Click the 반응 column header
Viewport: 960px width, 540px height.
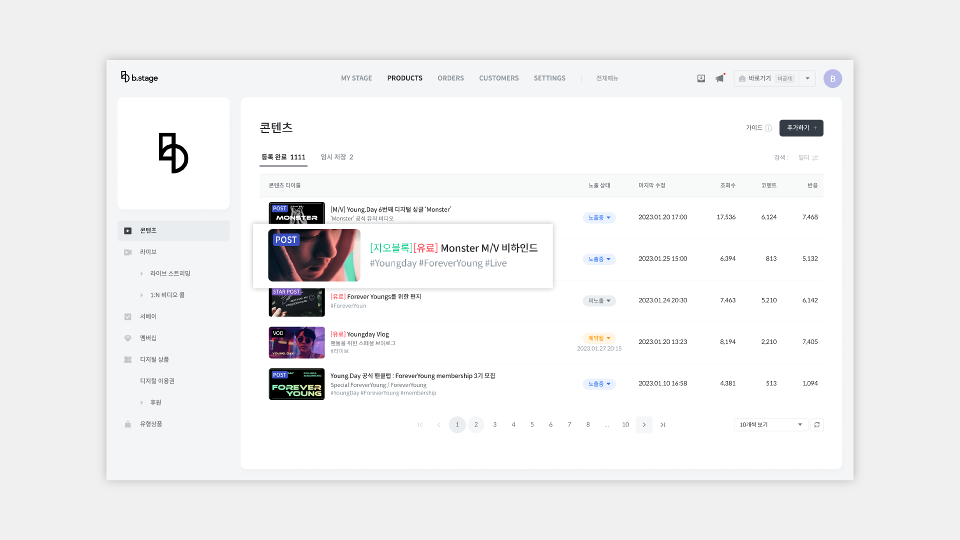[812, 185]
